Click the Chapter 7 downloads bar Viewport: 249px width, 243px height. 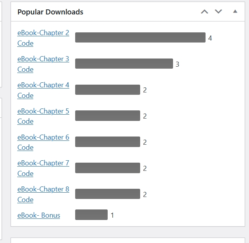pyautogui.click(x=107, y=168)
